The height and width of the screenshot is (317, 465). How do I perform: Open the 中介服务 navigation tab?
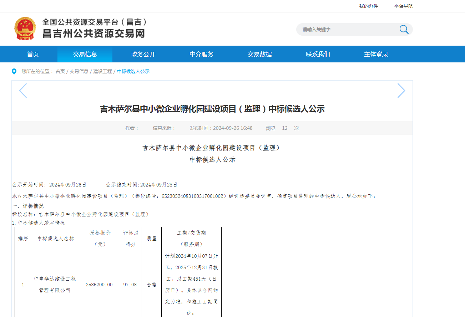(201, 54)
